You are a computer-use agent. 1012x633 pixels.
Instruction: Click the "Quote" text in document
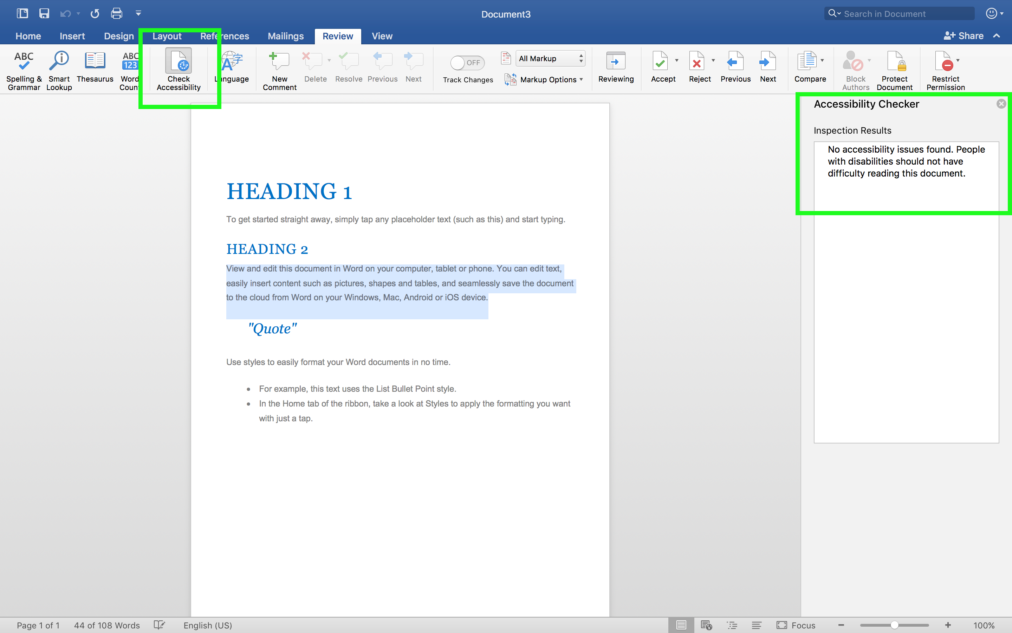click(x=272, y=329)
